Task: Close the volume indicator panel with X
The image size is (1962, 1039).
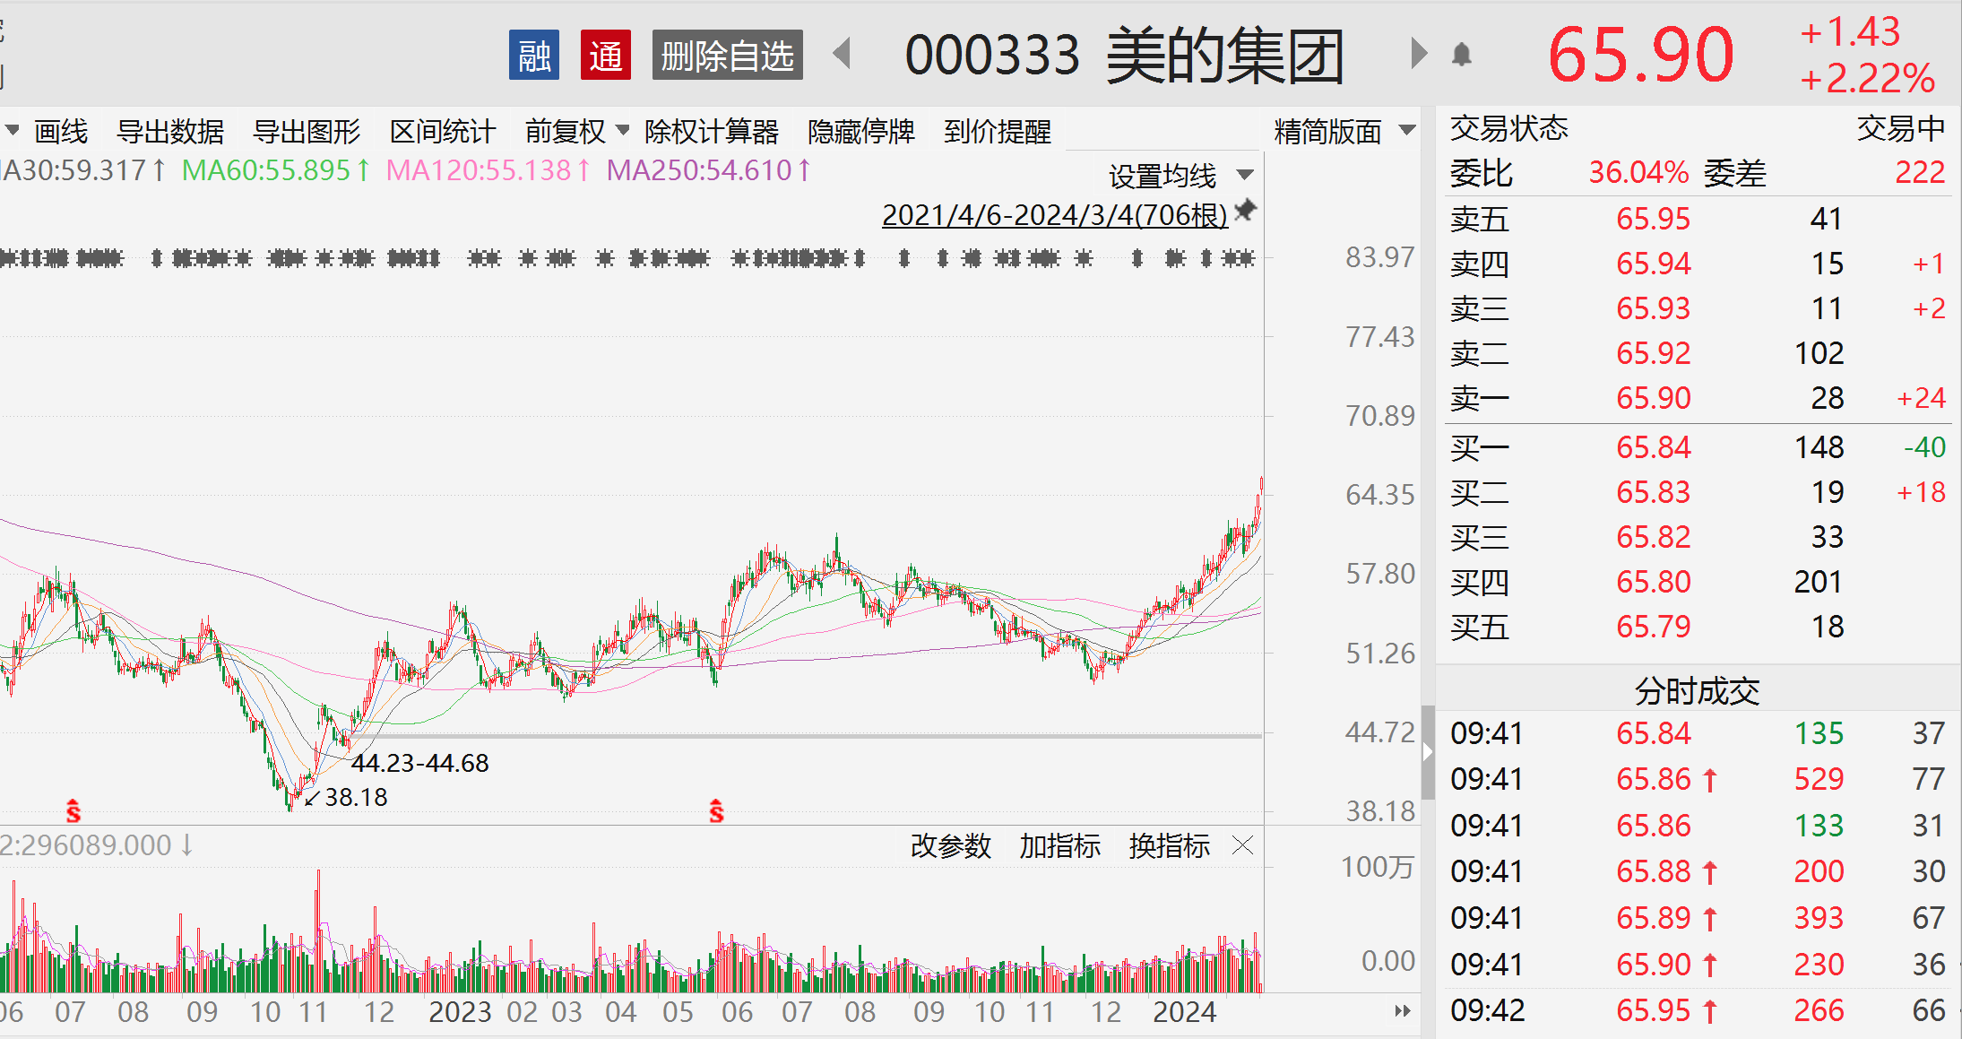Action: [1242, 845]
